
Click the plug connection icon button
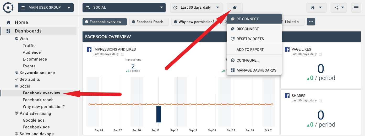click(235, 8)
